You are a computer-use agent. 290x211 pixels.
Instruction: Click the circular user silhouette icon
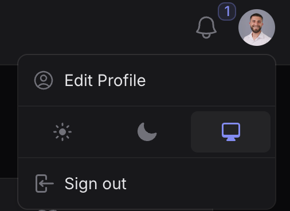[x=44, y=80]
